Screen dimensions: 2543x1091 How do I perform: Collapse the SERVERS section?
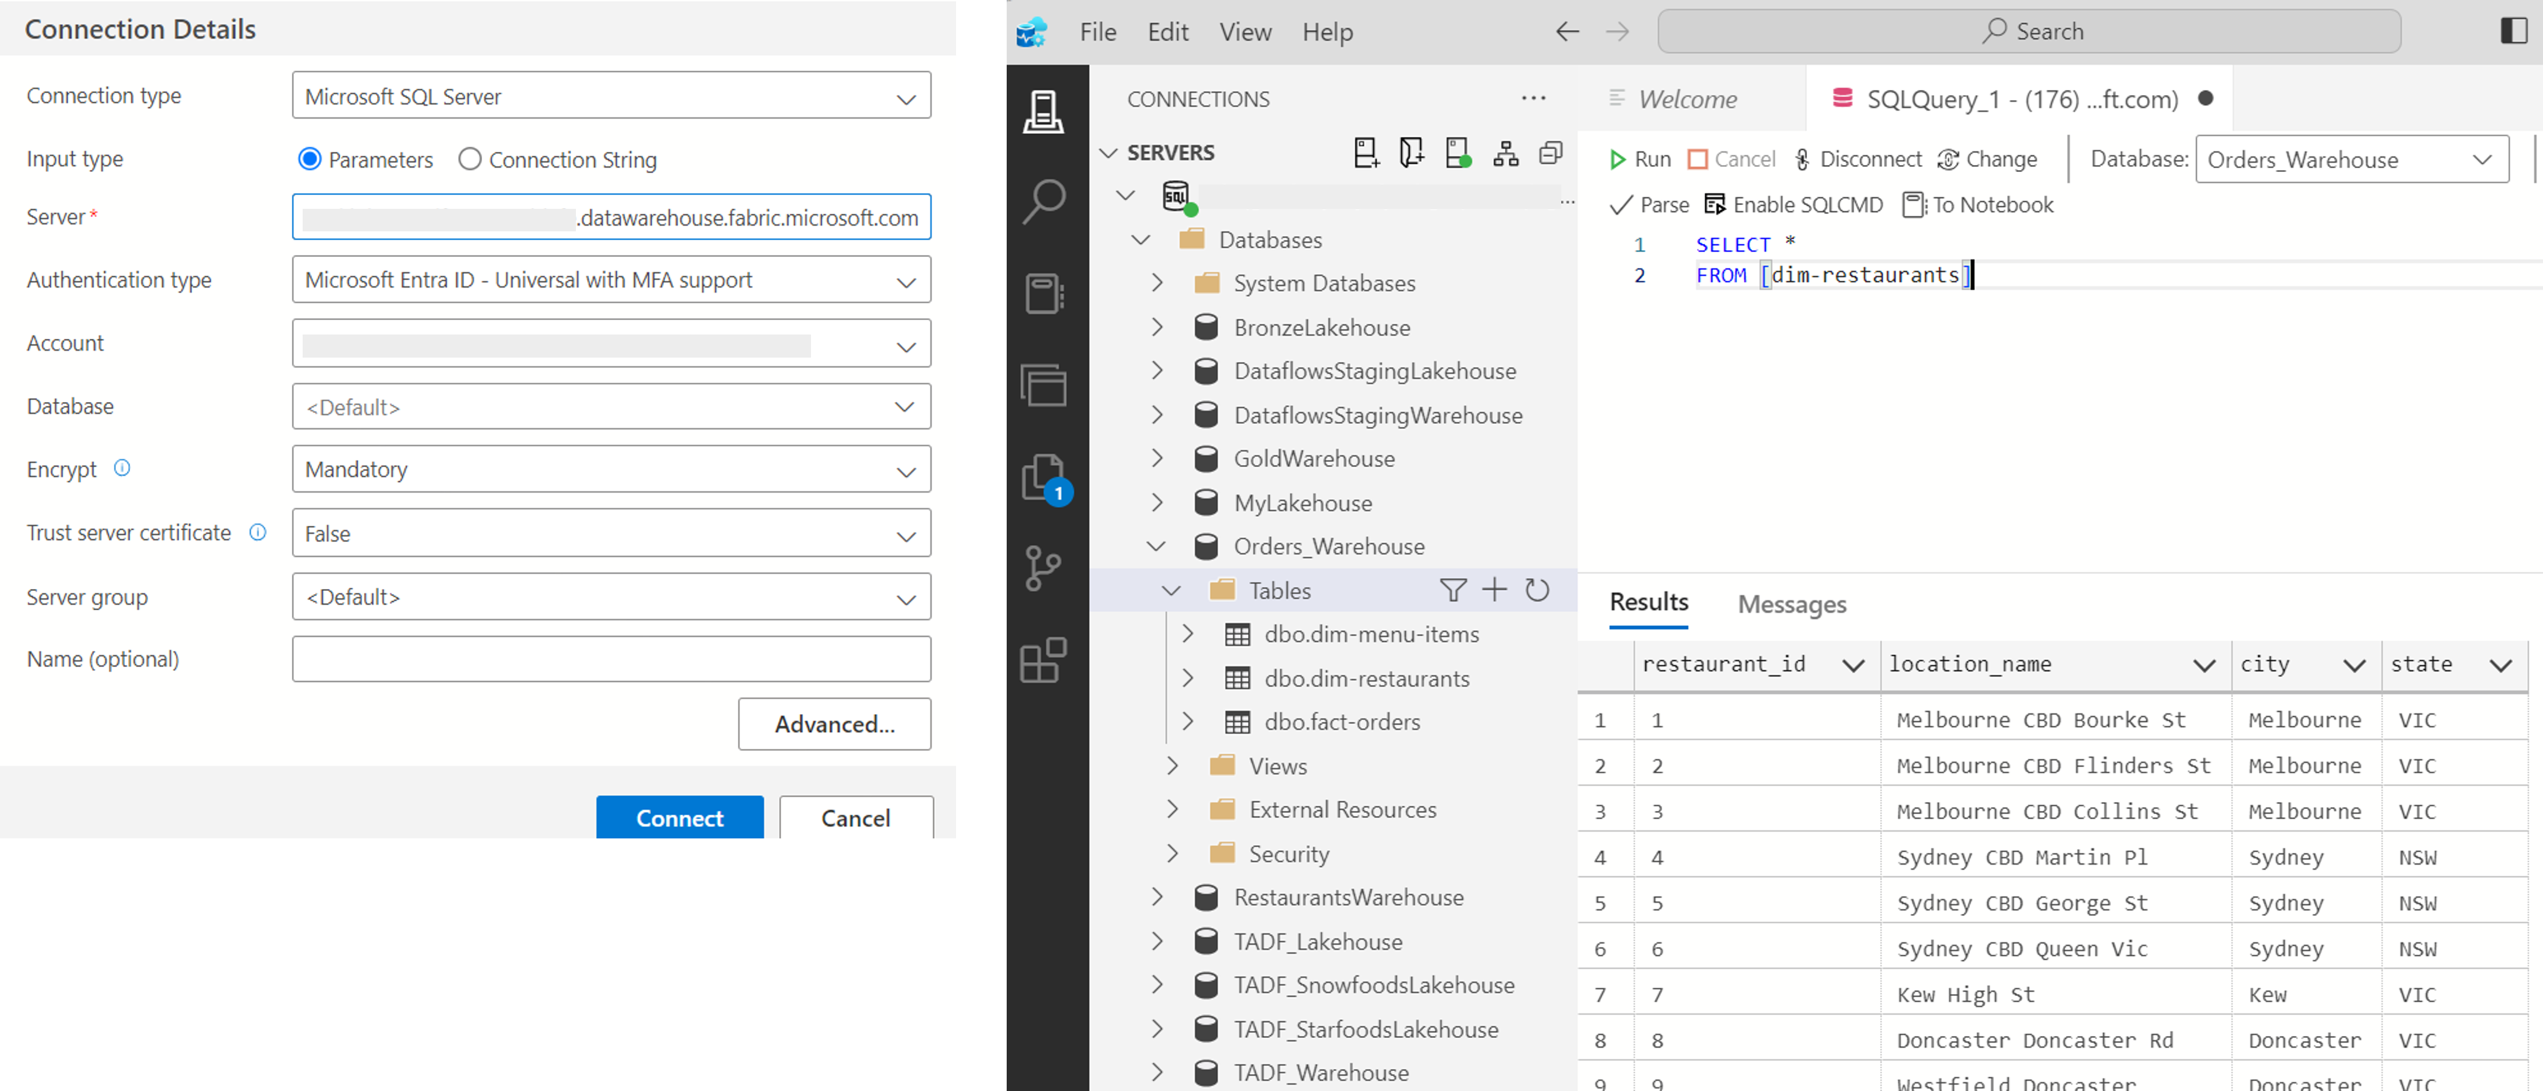1109,153
